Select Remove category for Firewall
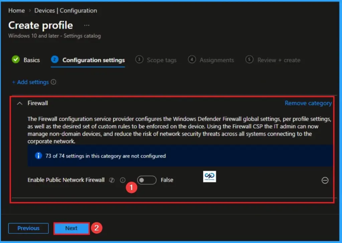 tap(308, 103)
